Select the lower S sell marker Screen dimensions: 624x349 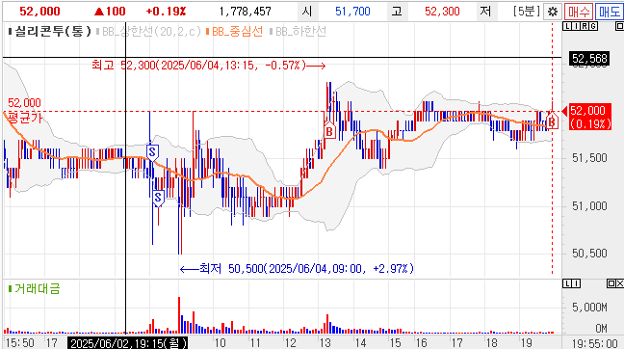158,198
